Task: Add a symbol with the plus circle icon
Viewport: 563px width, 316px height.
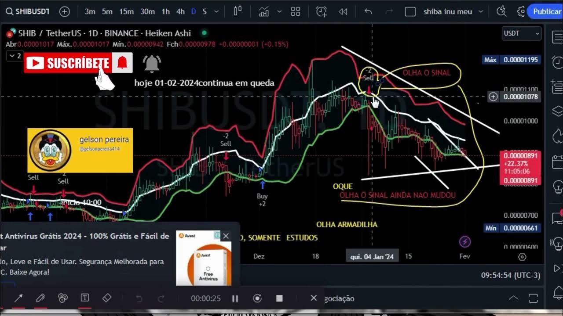Action: tap(65, 12)
